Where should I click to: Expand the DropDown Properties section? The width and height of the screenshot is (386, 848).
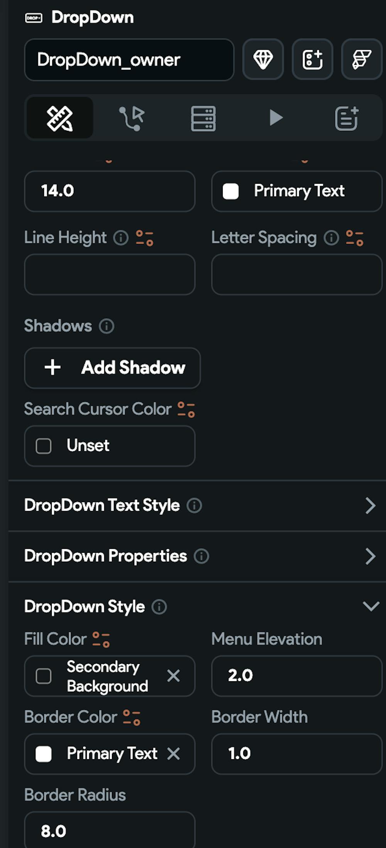point(370,556)
